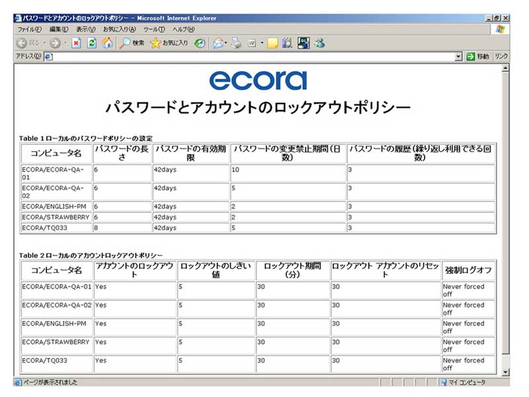The image size is (529, 397).
Task: Open the お気に入り(A) menu
Action: click(x=120, y=29)
